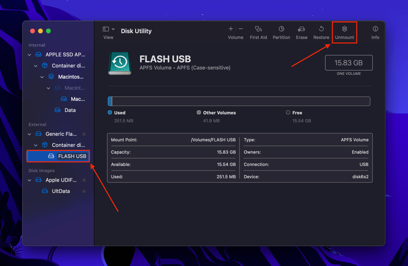Eject the Generic Flash disk
This screenshot has width=408, height=266.
coord(84,134)
